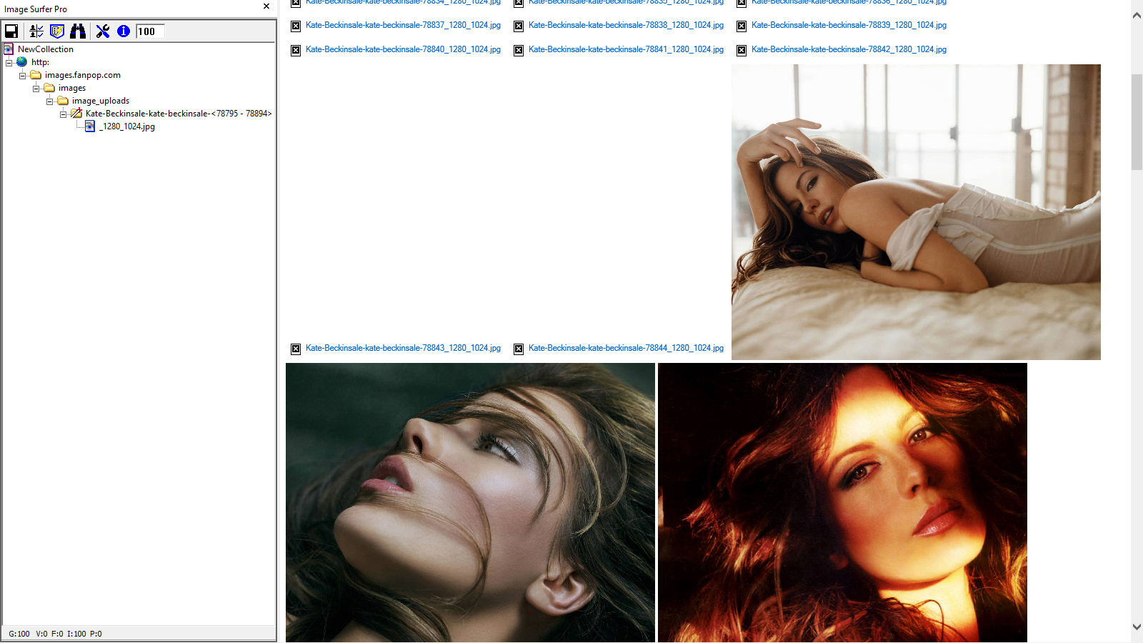Open the wrench and screwdriver settings
1143x643 pixels.
click(103, 31)
